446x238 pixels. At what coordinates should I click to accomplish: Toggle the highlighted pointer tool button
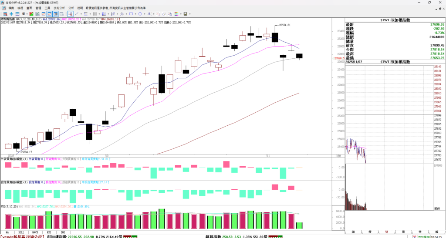coord(70,14)
